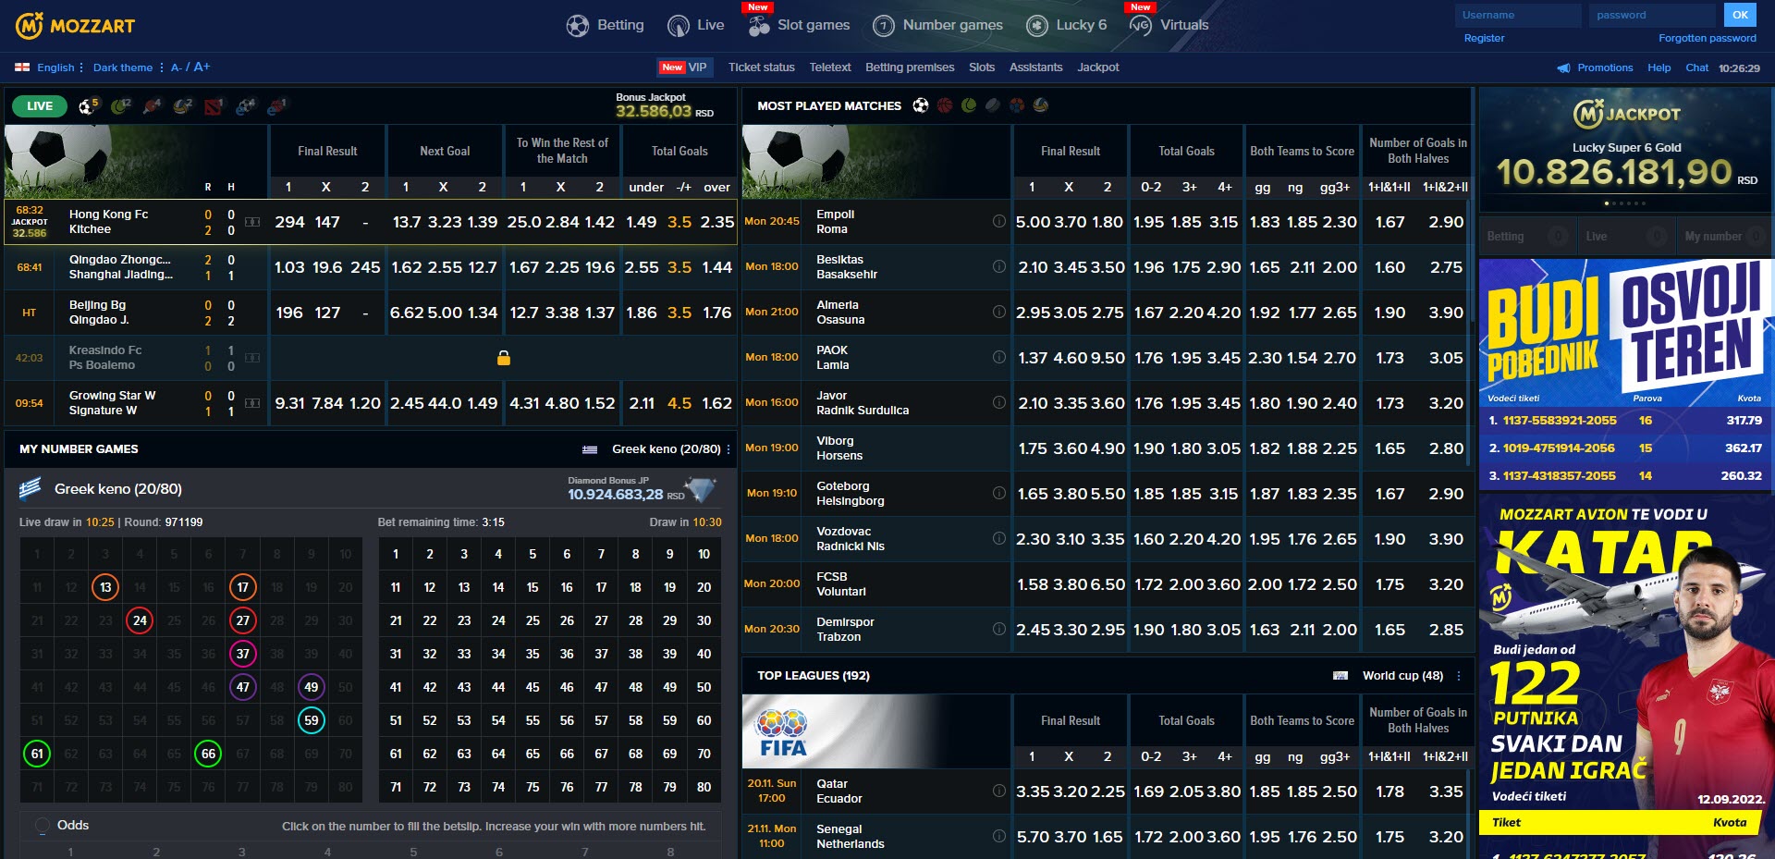Click the Promotions megaphone icon

point(1563,67)
